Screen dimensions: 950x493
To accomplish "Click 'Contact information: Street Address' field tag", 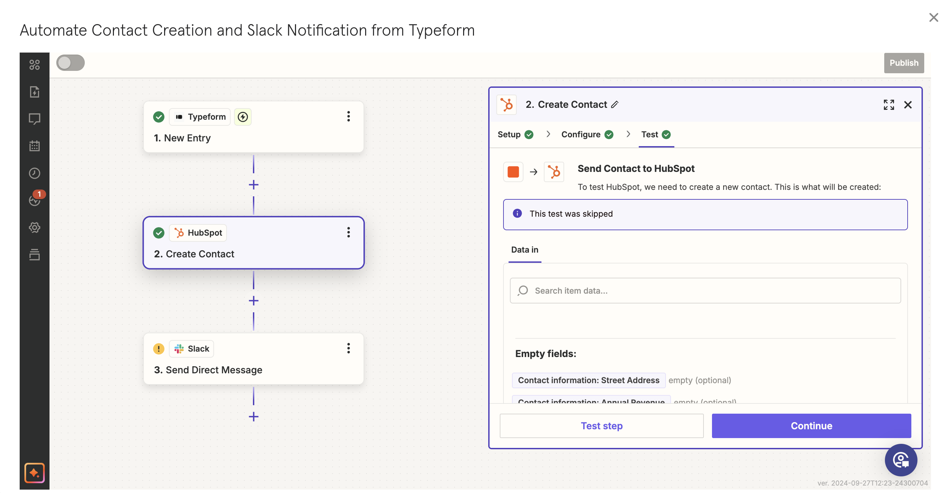I will [x=588, y=380].
